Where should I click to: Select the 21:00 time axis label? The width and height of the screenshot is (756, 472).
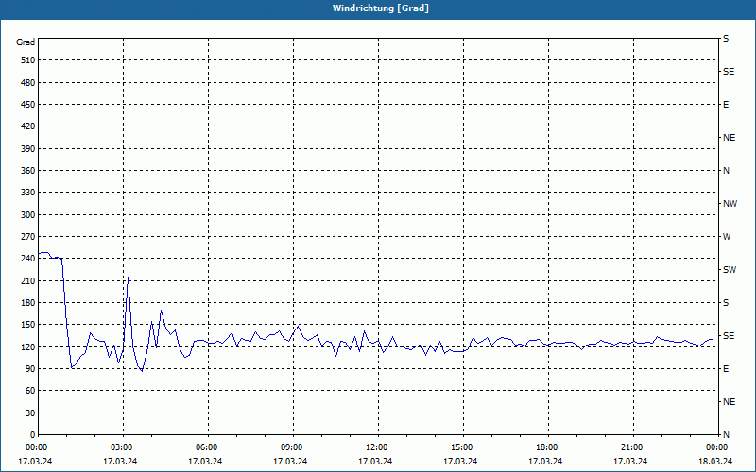[x=632, y=447]
